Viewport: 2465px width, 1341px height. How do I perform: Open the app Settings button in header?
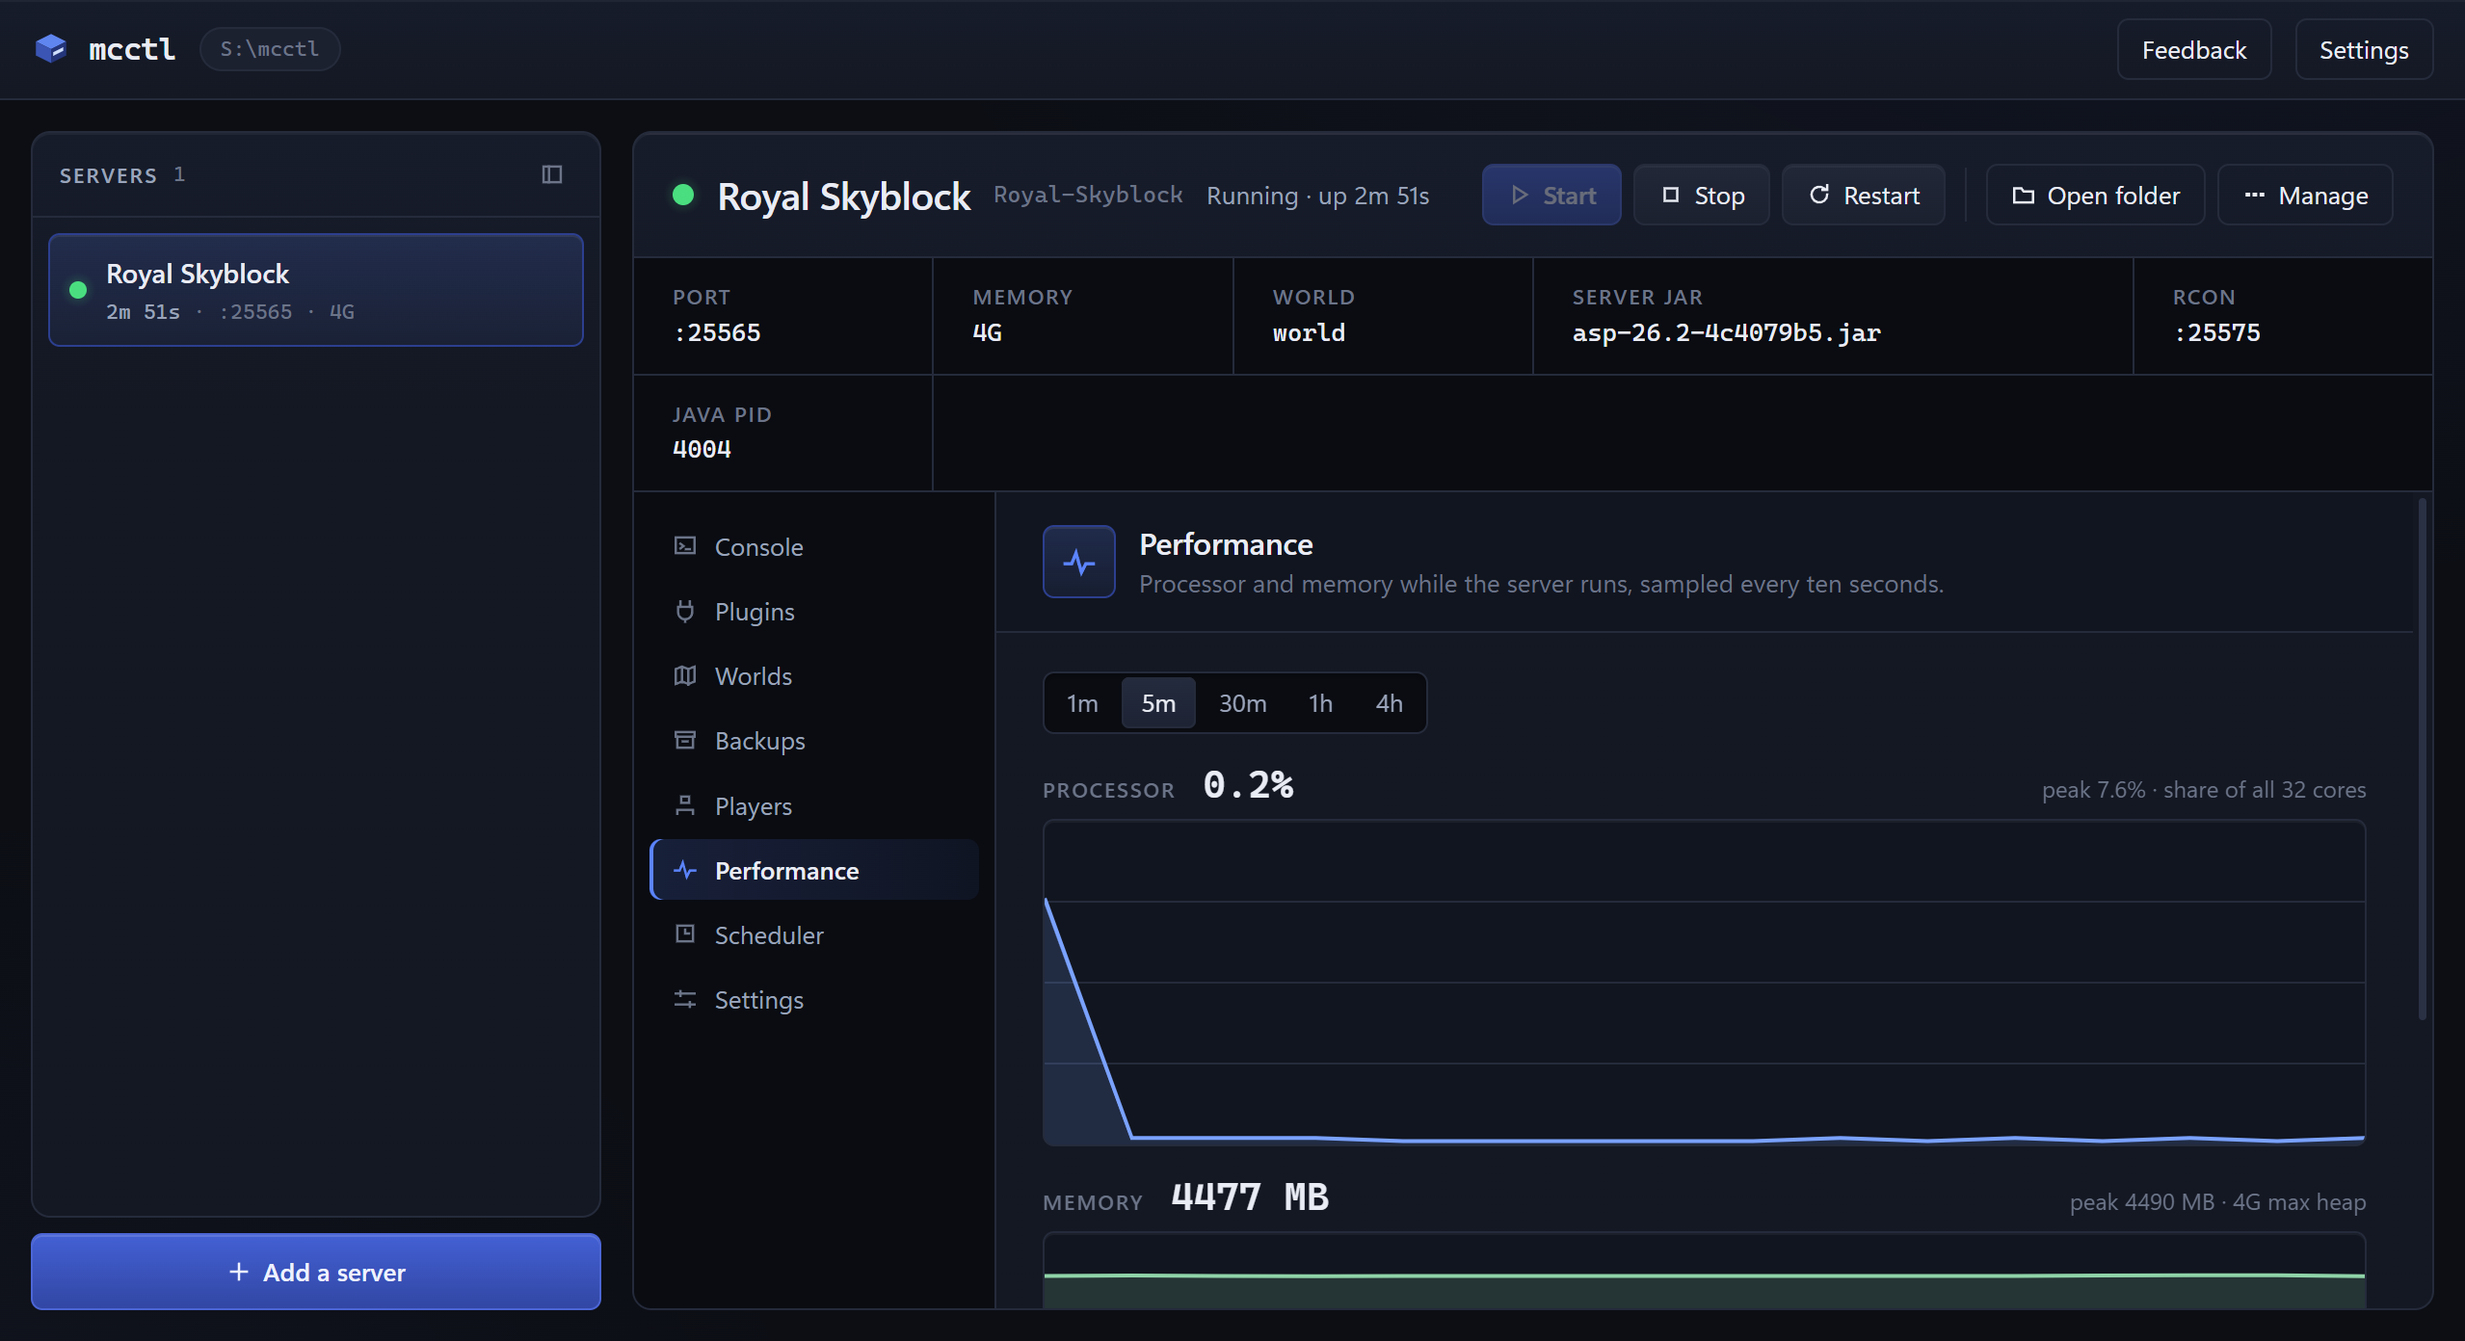click(2364, 50)
